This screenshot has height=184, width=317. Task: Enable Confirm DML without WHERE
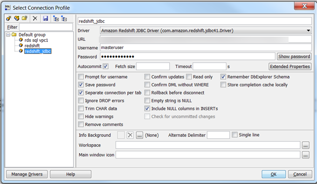pyautogui.click(x=147, y=85)
